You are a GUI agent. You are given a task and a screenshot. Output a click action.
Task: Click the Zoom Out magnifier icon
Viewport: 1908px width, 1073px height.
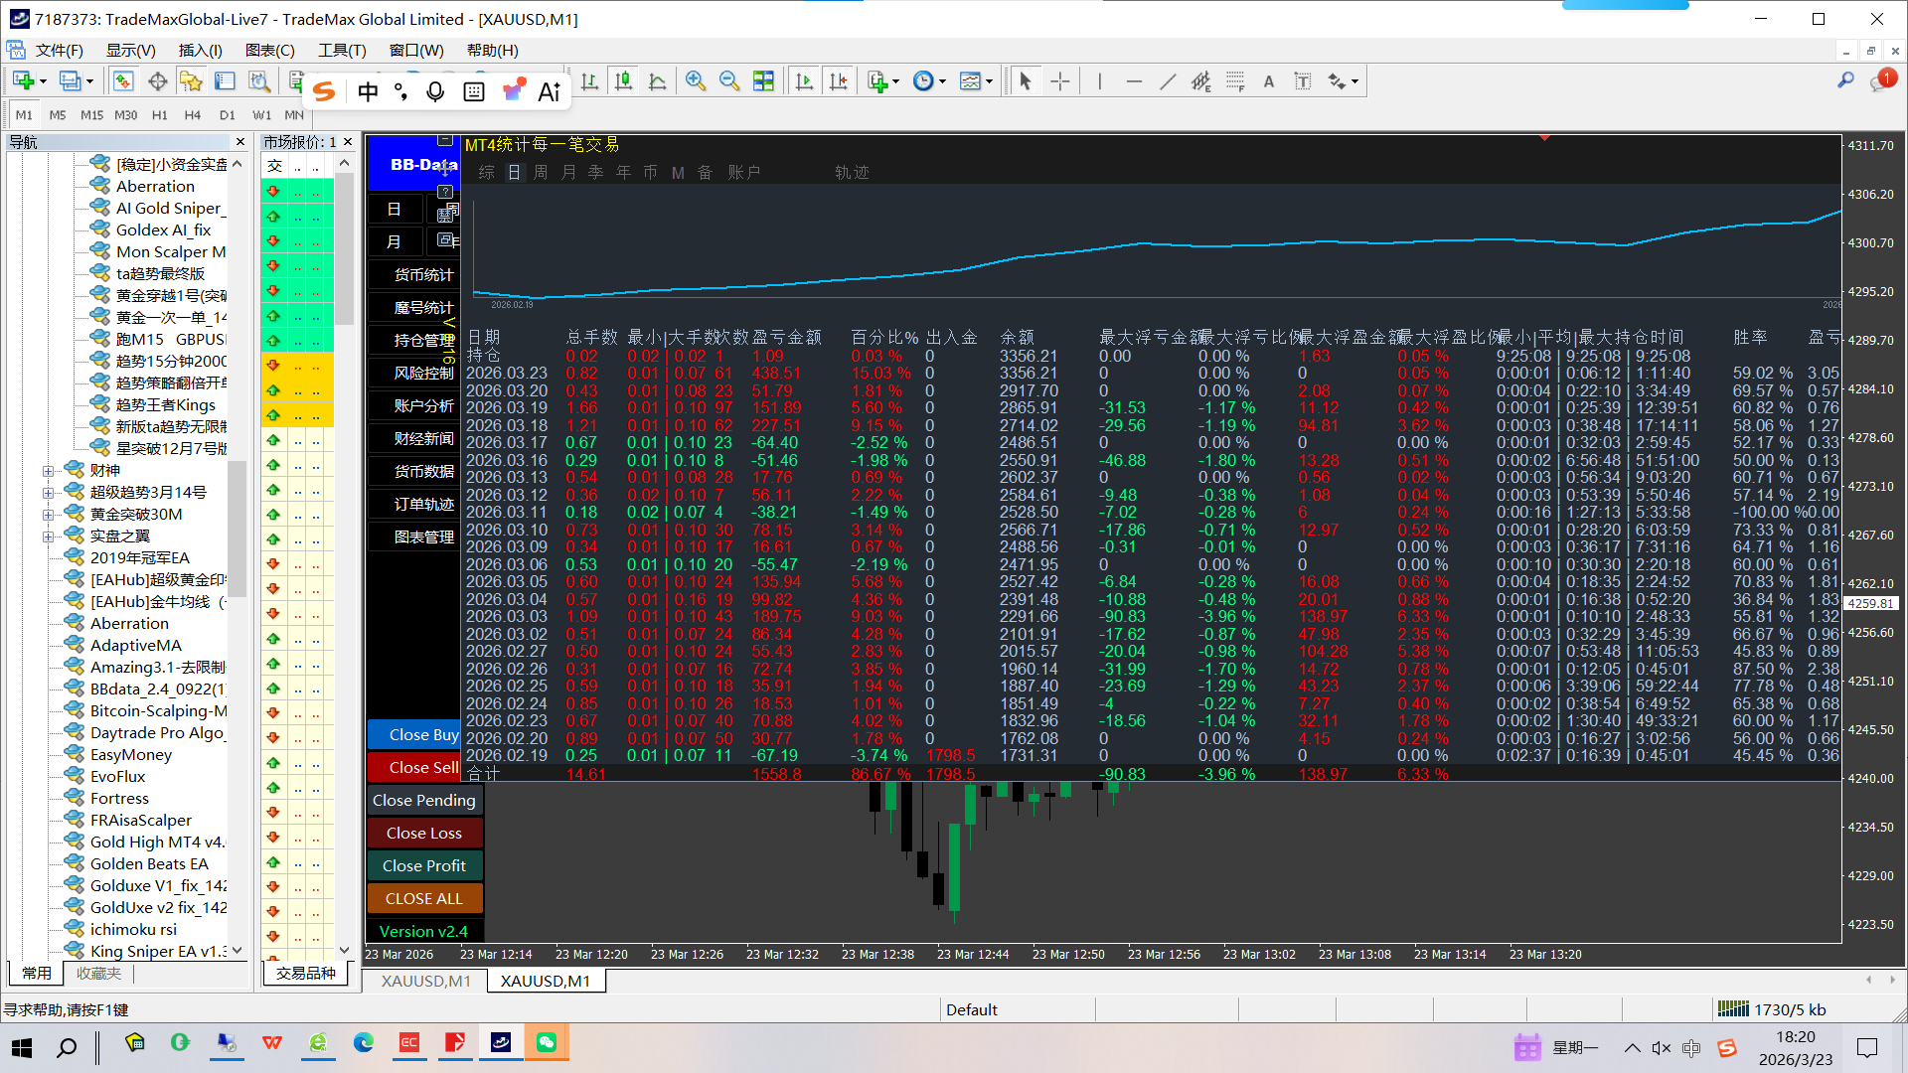(728, 81)
